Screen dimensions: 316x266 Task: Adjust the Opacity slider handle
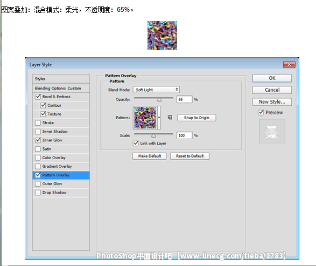[x=159, y=100]
